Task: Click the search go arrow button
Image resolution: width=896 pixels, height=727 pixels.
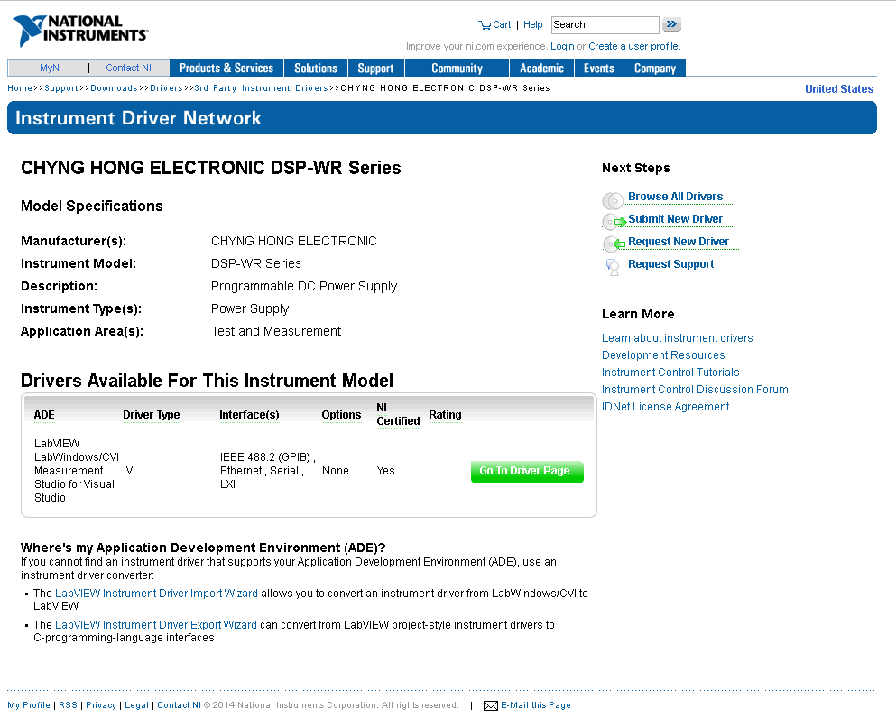Action: (x=671, y=24)
